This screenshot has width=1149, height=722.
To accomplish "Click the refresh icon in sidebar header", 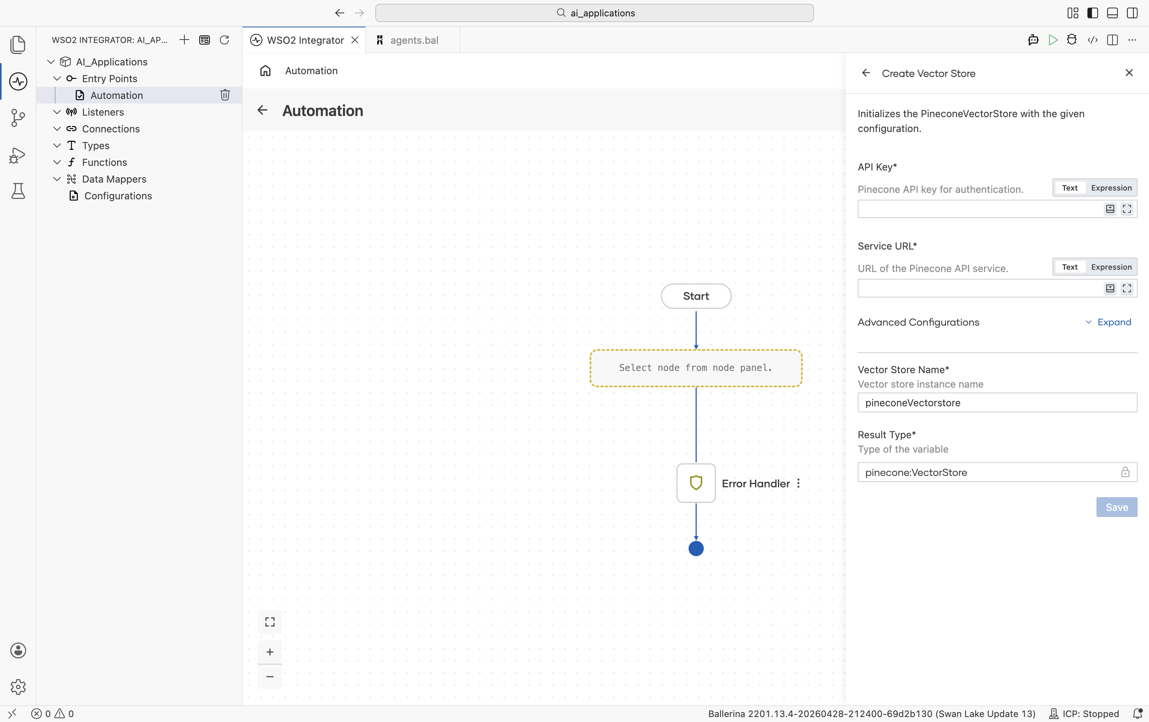I will pos(224,40).
